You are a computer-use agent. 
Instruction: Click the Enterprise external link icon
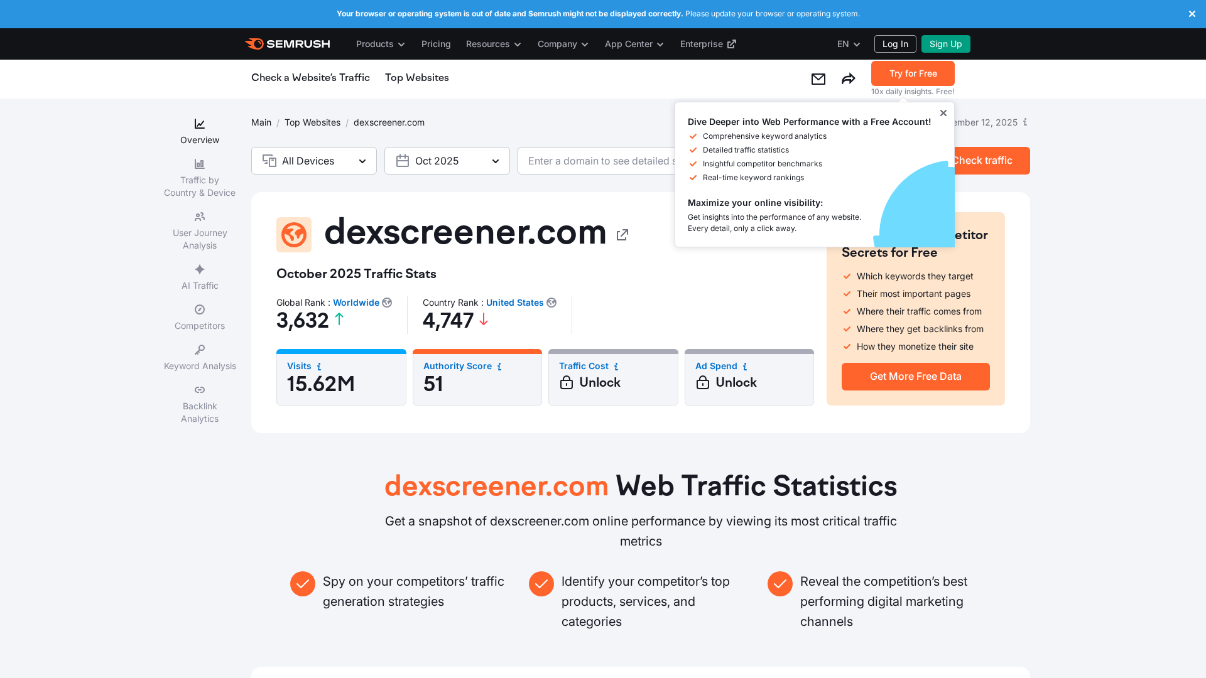732,44
